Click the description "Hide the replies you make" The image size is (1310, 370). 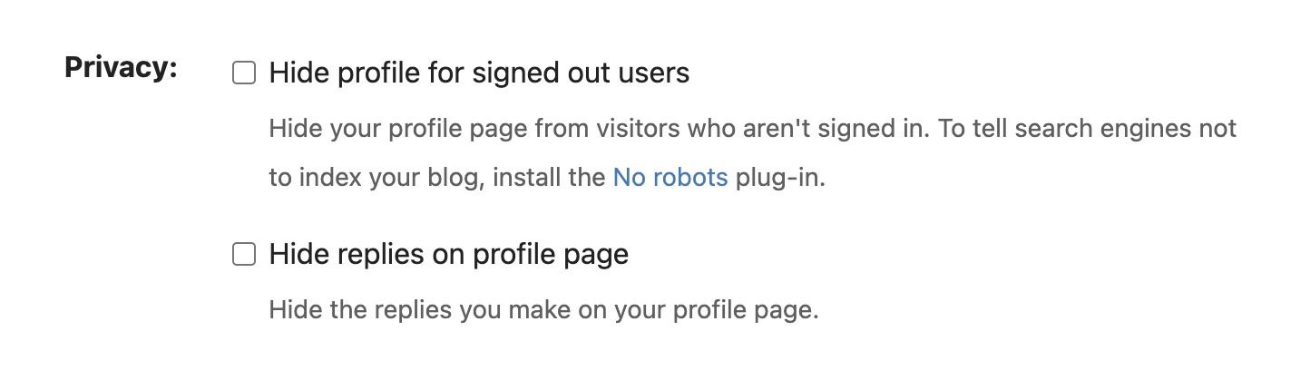click(543, 311)
